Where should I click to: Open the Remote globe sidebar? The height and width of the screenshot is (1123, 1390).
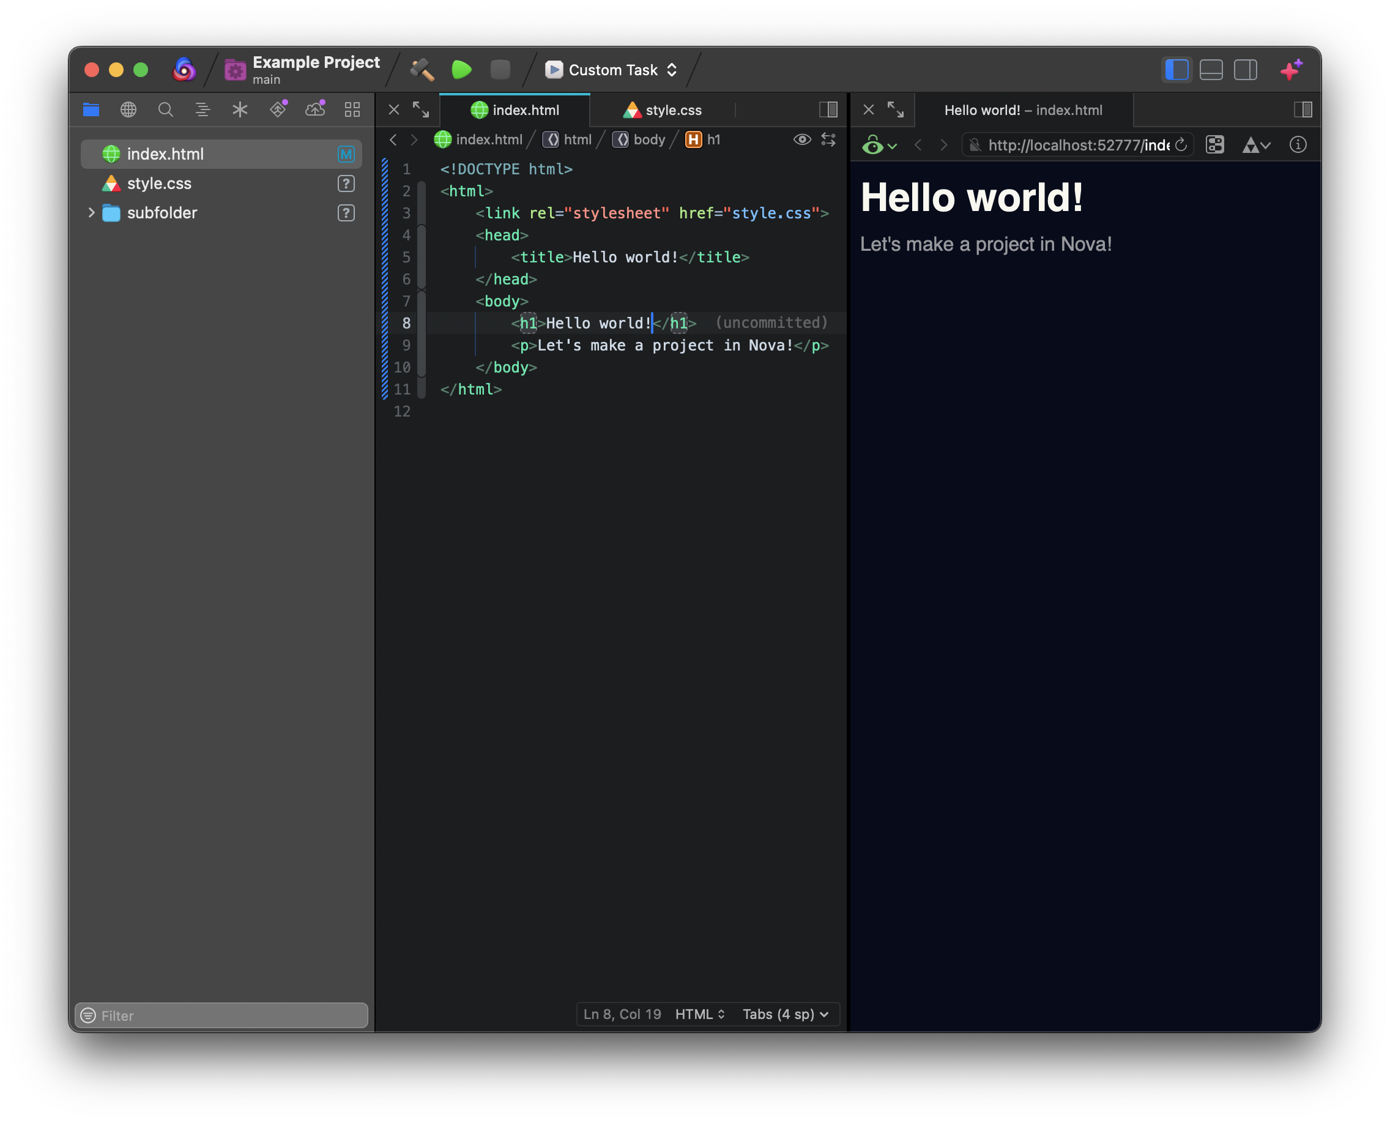click(x=128, y=109)
